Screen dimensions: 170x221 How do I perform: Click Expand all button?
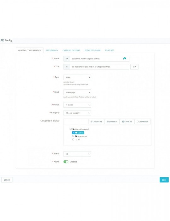click(112, 122)
